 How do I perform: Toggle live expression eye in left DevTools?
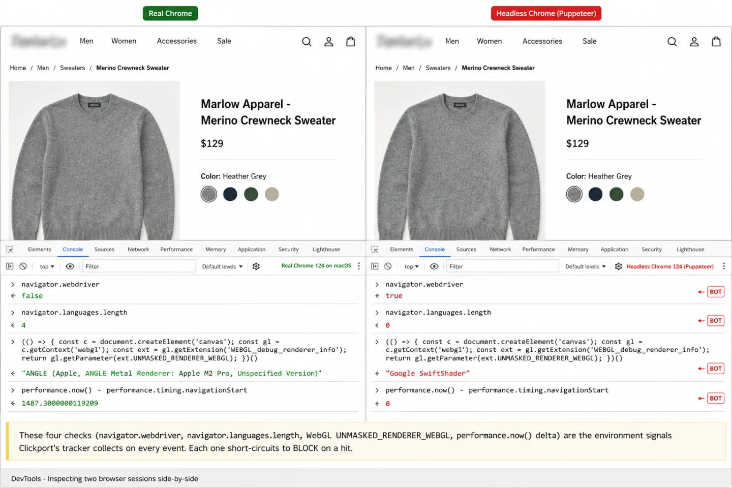click(x=70, y=266)
